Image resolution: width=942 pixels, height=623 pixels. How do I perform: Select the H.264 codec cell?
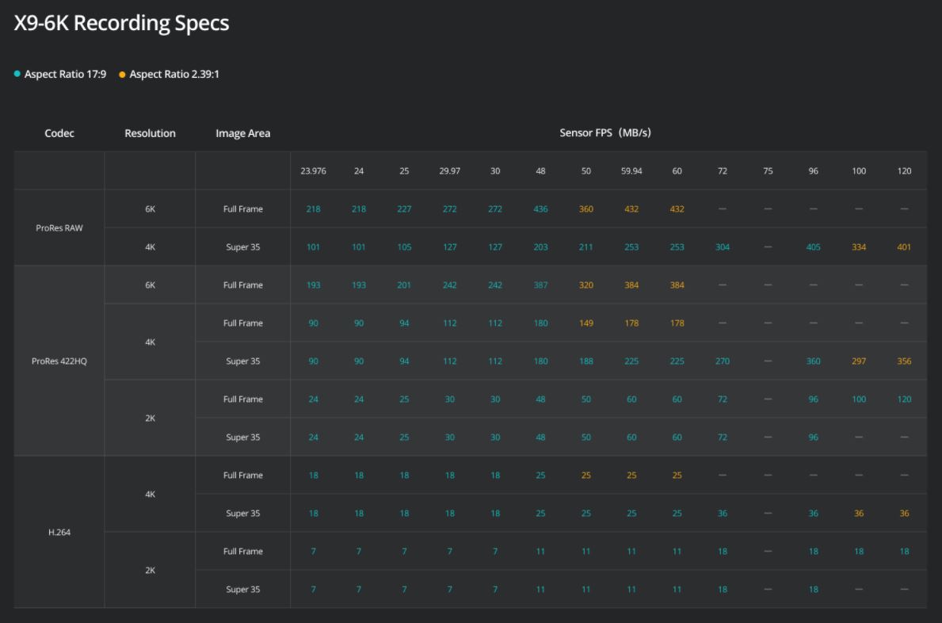59,533
